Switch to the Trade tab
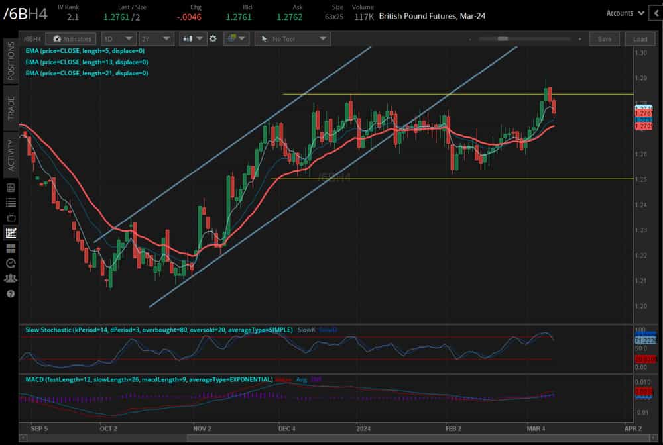Viewport: 663px width, 445px height. coord(11,107)
